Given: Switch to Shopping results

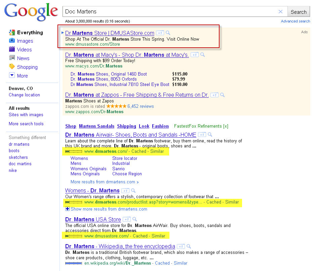Looking at the screenshot, I should 27,67.
